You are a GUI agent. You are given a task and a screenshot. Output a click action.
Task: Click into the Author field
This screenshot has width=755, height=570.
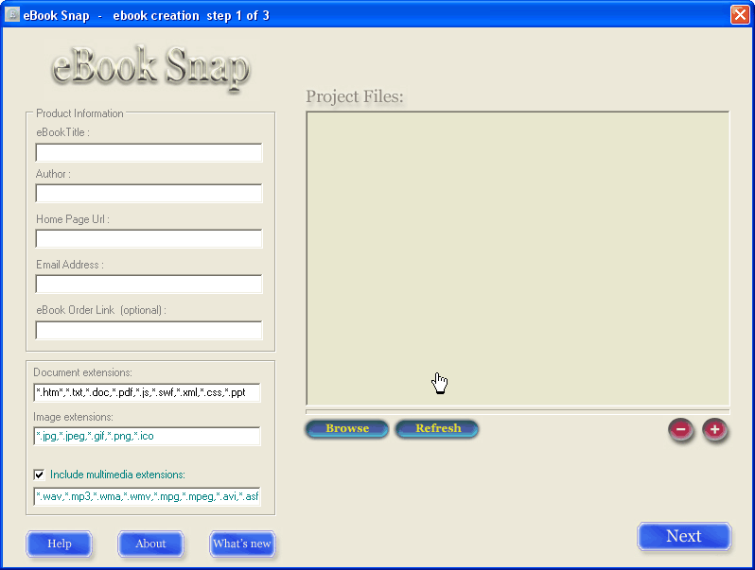coord(149,194)
